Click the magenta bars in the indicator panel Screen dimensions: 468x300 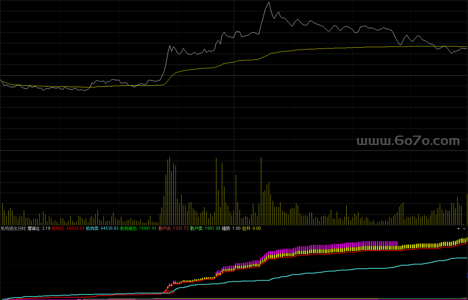click(368, 244)
